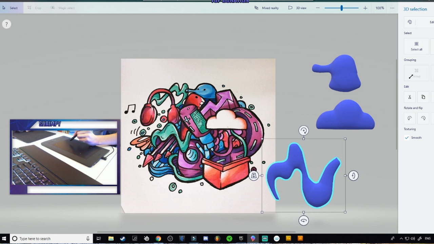This screenshot has height=244, width=434.
Task: Open File Explorer from taskbar
Action: point(111,239)
